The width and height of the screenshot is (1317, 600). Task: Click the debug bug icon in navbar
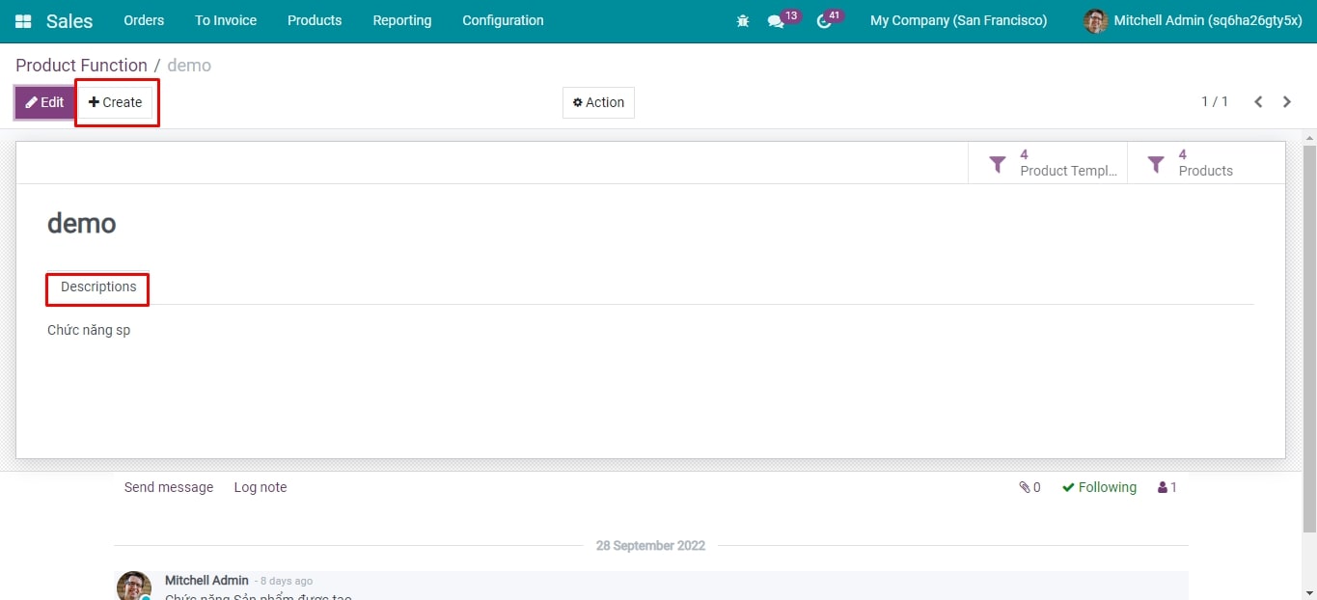point(743,21)
